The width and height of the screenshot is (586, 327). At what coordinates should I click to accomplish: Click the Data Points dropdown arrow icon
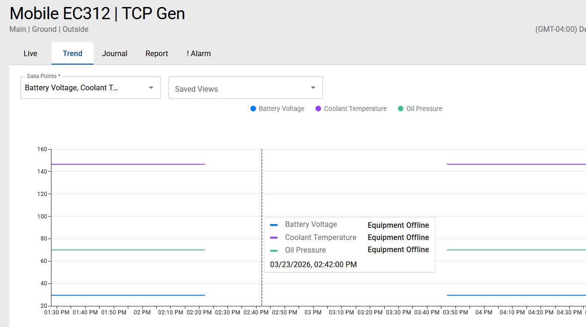pyautogui.click(x=151, y=88)
